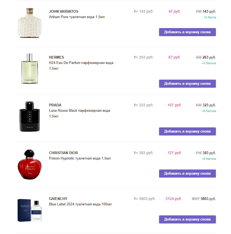The width and height of the screenshot is (231, 234).
Task: Open the Hermes H24 perfume thumbnail
Action: [x=30, y=69]
